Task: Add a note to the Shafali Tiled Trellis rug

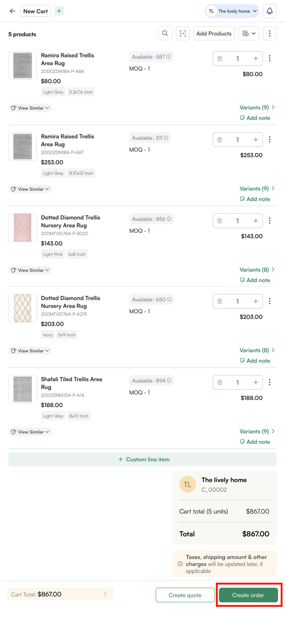Action: pos(255,442)
